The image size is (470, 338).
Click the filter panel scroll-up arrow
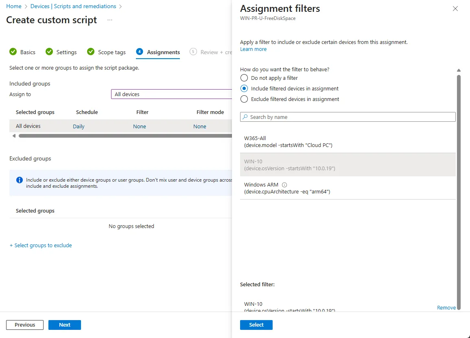coord(459,70)
